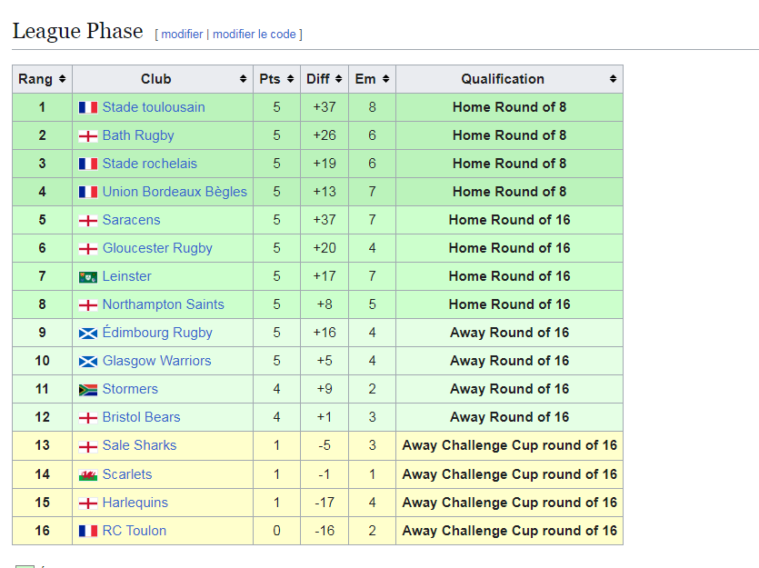This screenshot has width=759, height=568.
Task: Sort table by Pts column arrows
Action: coord(291,79)
